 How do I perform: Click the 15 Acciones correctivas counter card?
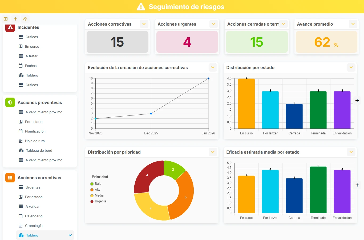pyautogui.click(x=118, y=42)
